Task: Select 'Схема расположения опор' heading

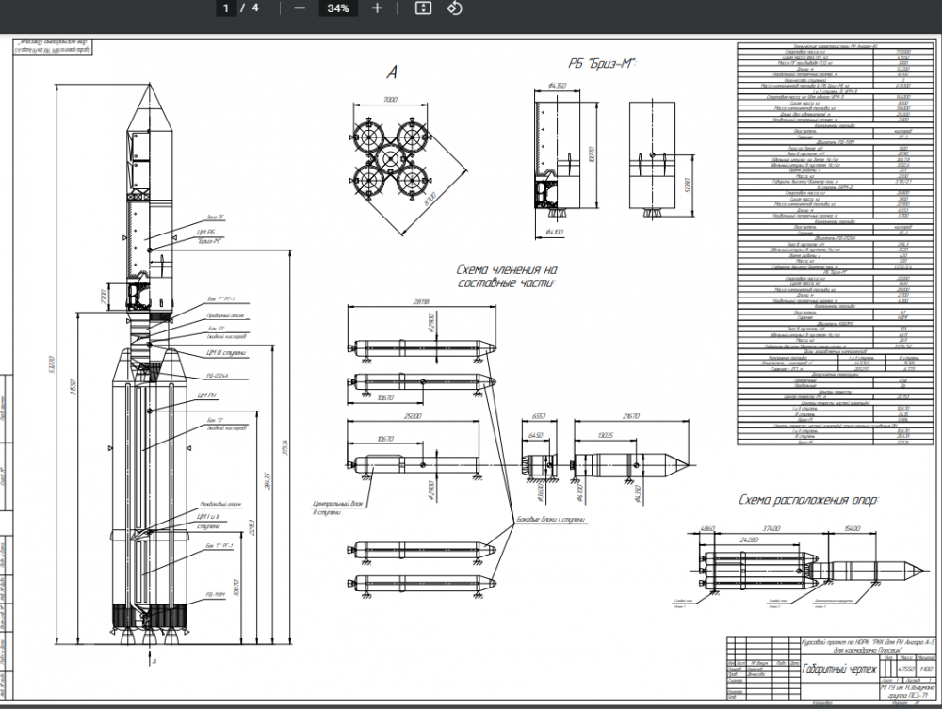Action: click(x=807, y=500)
